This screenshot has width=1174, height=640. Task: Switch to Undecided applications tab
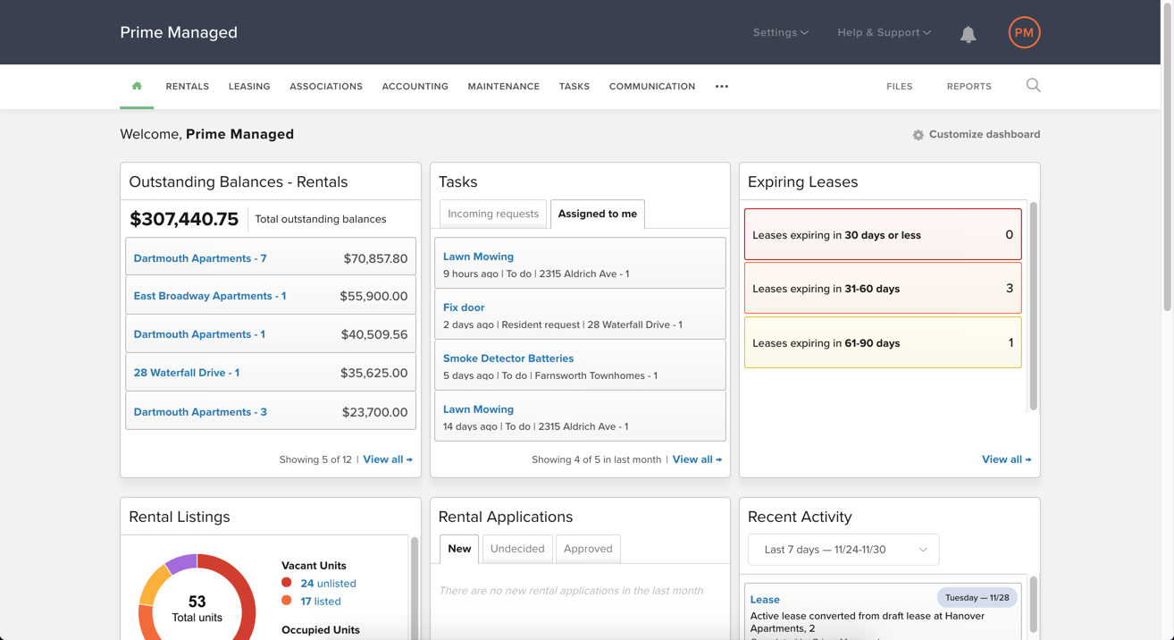point(517,549)
